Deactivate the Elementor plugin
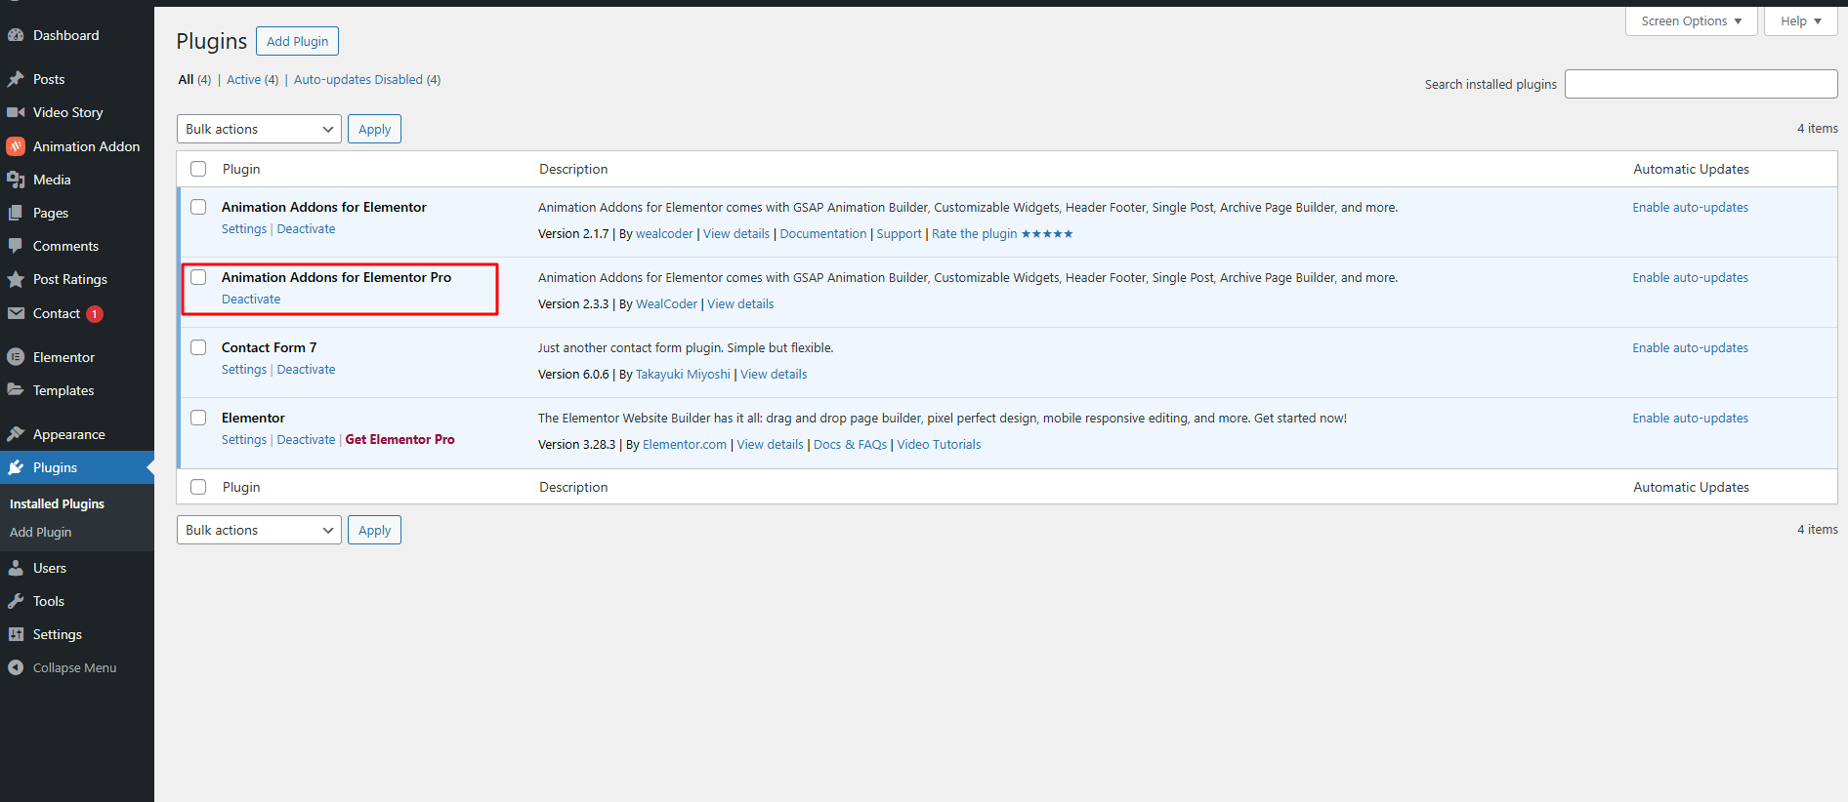The height and width of the screenshot is (802, 1848). pyautogui.click(x=306, y=440)
